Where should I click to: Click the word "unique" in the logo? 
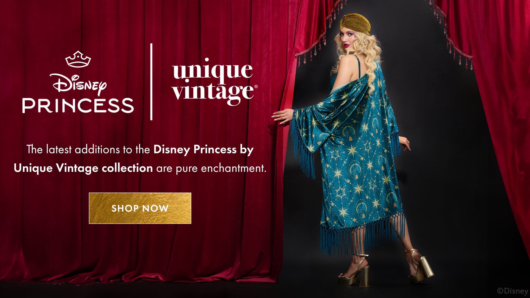coord(212,70)
